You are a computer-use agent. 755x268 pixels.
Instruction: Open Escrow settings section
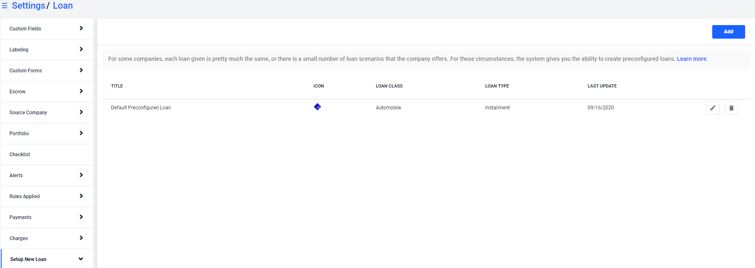47,92
